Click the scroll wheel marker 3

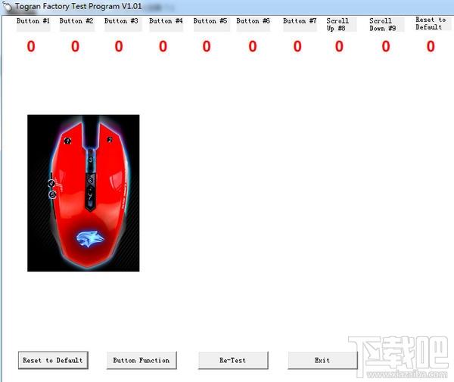point(91,160)
